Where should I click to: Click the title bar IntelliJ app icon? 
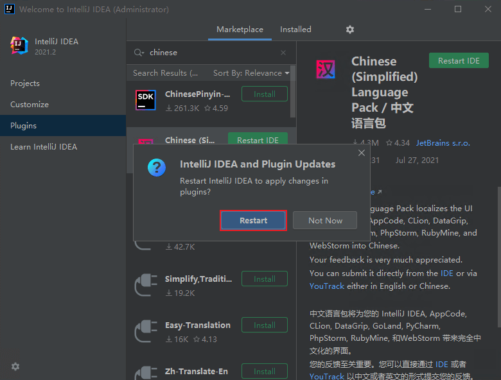click(10, 9)
